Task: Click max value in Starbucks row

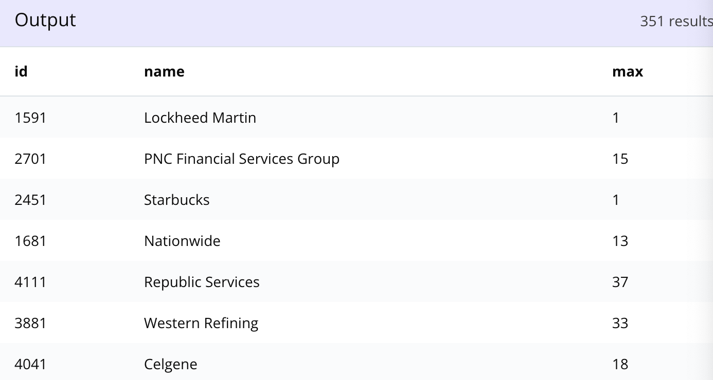Action: (x=616, y=200)
